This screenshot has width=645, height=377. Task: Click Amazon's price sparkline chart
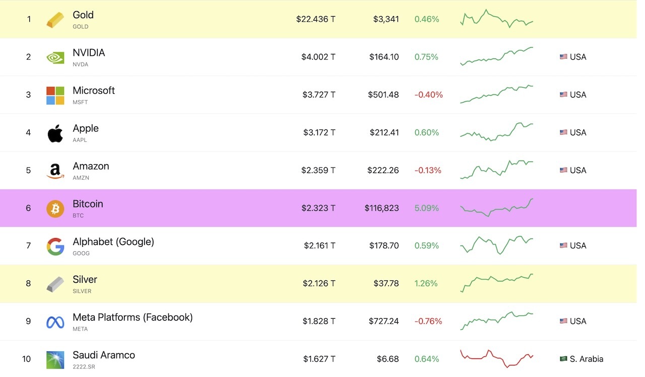click(496, 170)
